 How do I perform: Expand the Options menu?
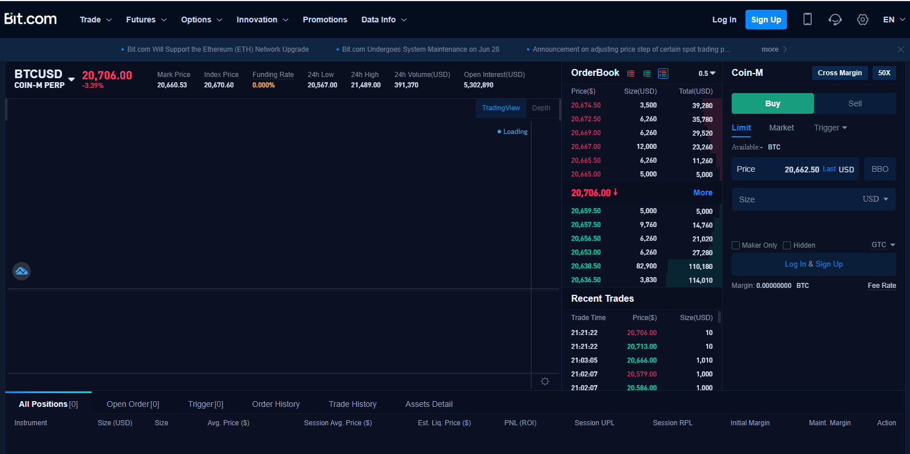click(x=201, y=20)
